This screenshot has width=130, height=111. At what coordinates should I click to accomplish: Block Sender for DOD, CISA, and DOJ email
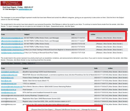click(123, 101)
